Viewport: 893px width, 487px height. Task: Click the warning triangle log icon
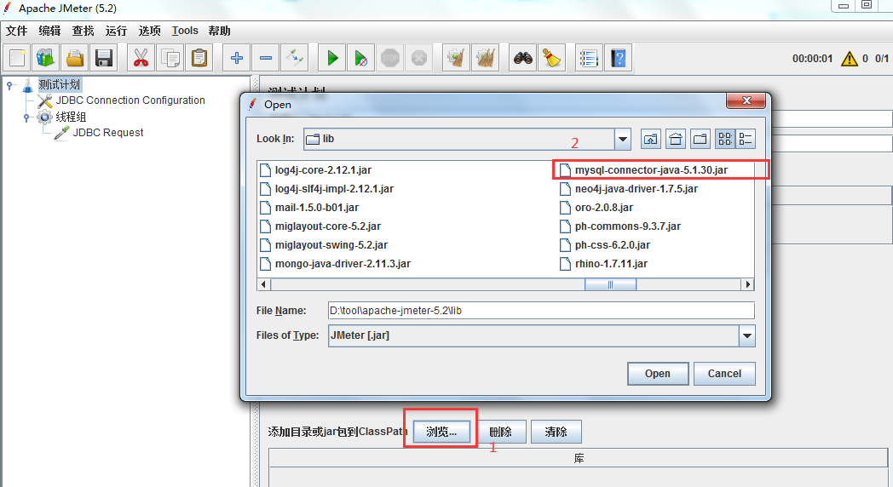pos(850,59)
